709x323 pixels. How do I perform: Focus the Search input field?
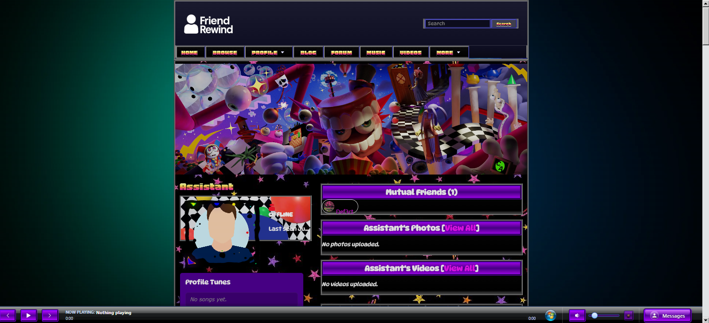(458, 23)
